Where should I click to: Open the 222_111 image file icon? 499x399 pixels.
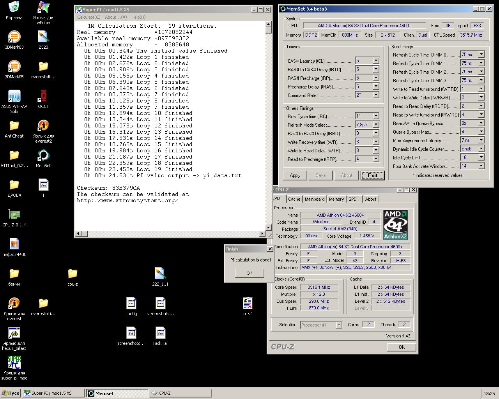[160, 274]
